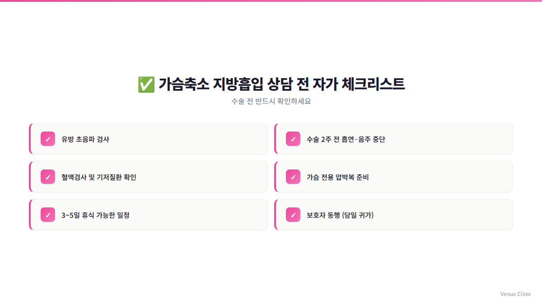Click the pink left accent of 유방 초음파 검사 card
The image size is (542, 305).
[x=30, y=139]
